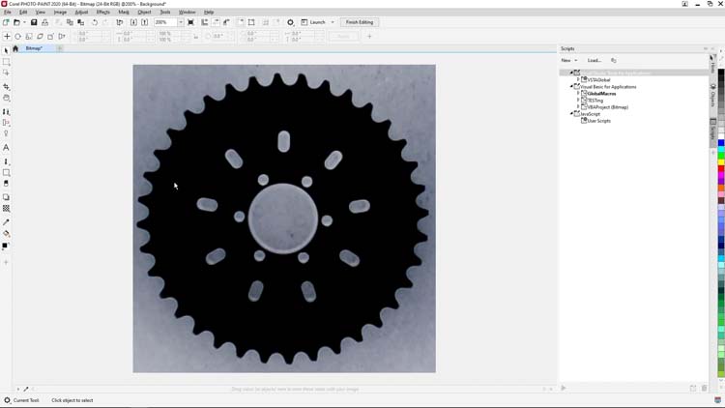Select the User Scripts tree item
The width and height of the screenshot is (725, 408).
coord(598,121)
